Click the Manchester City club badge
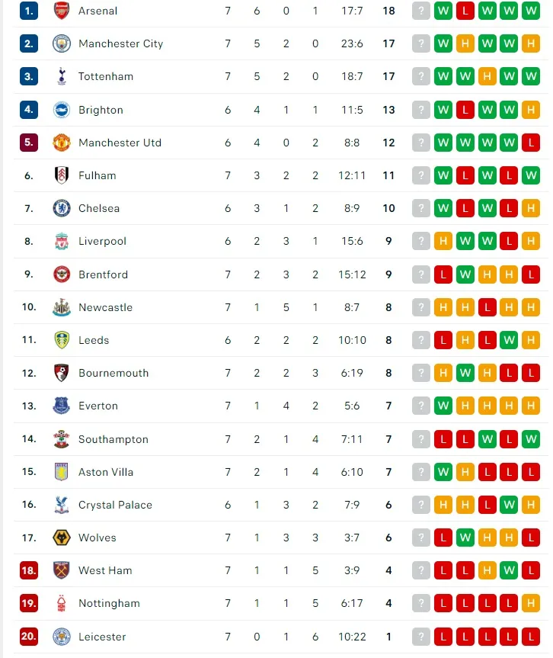553x658 pixels. 62,43
